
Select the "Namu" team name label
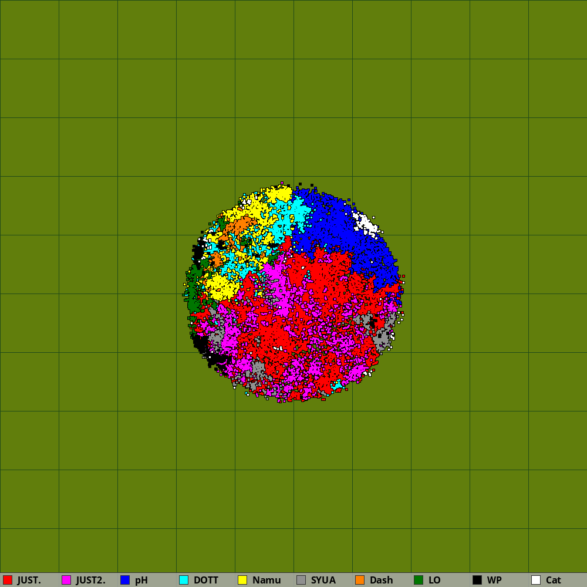click(x=266, y=580)
